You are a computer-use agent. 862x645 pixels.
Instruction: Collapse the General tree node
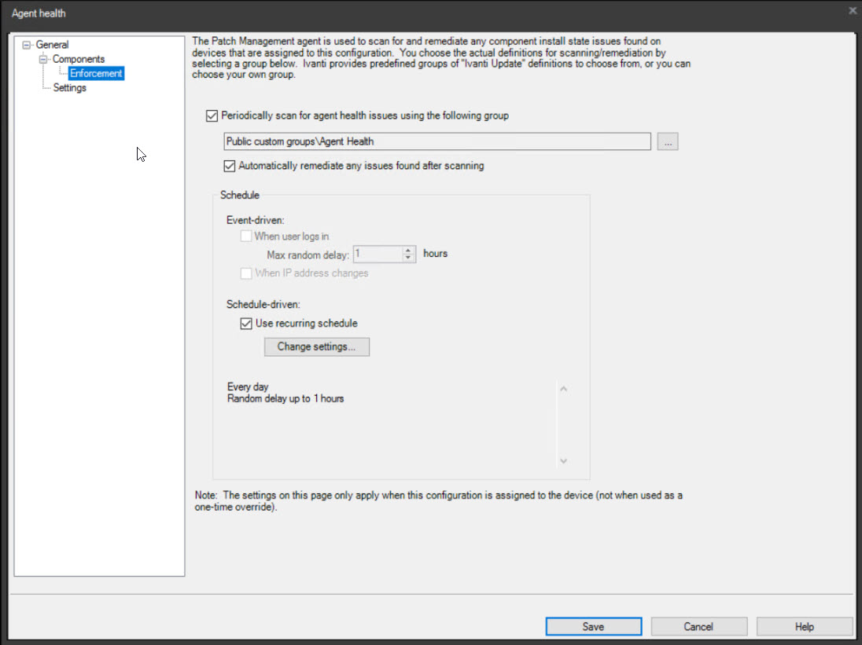click(x=28, y=45)
